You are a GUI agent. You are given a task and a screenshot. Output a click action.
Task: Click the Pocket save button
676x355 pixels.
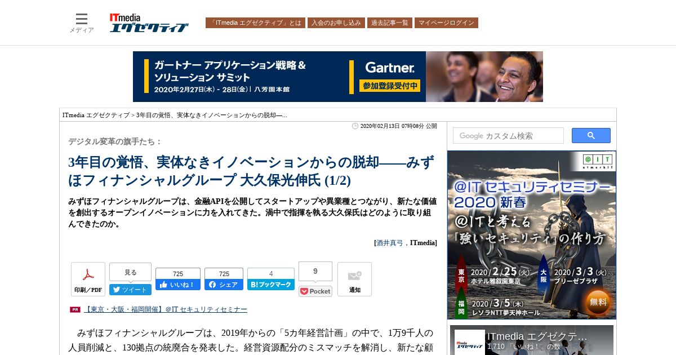click(315, 291)
